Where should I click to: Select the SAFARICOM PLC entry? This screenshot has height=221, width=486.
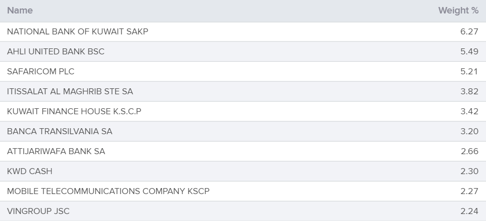(40, 72)
